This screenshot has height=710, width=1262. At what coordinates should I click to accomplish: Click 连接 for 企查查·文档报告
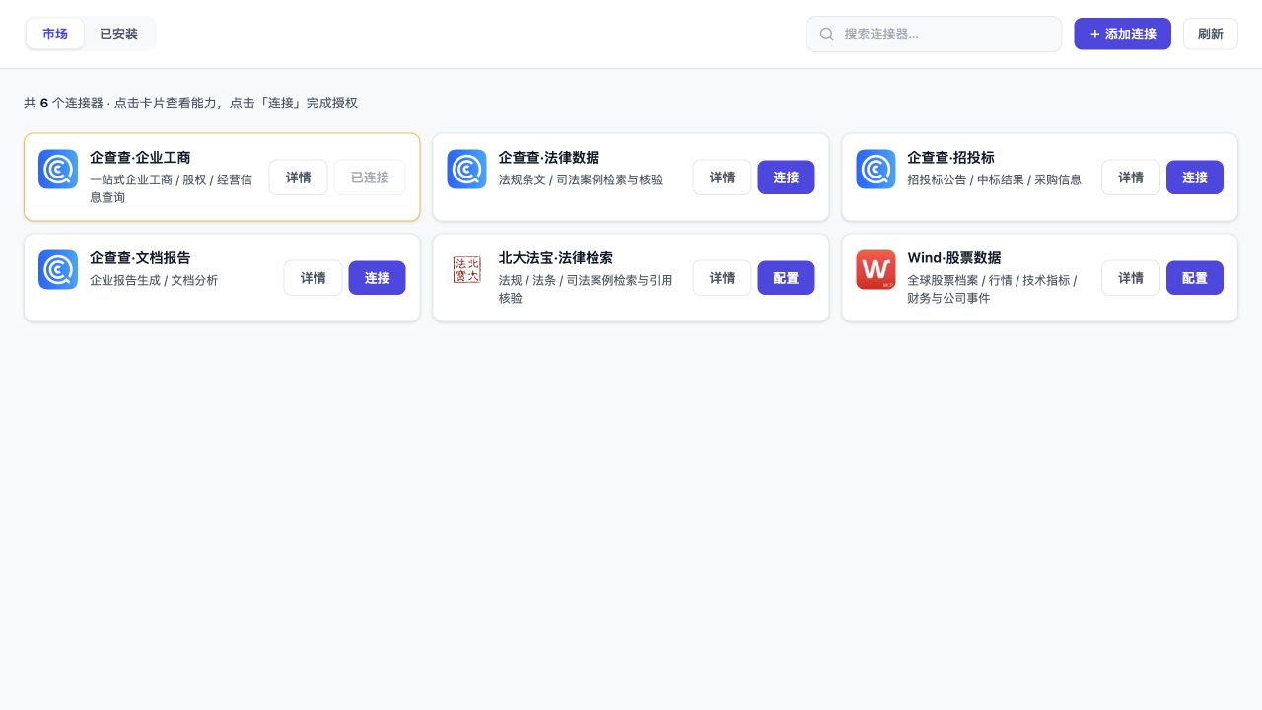(x=378, y=278)
